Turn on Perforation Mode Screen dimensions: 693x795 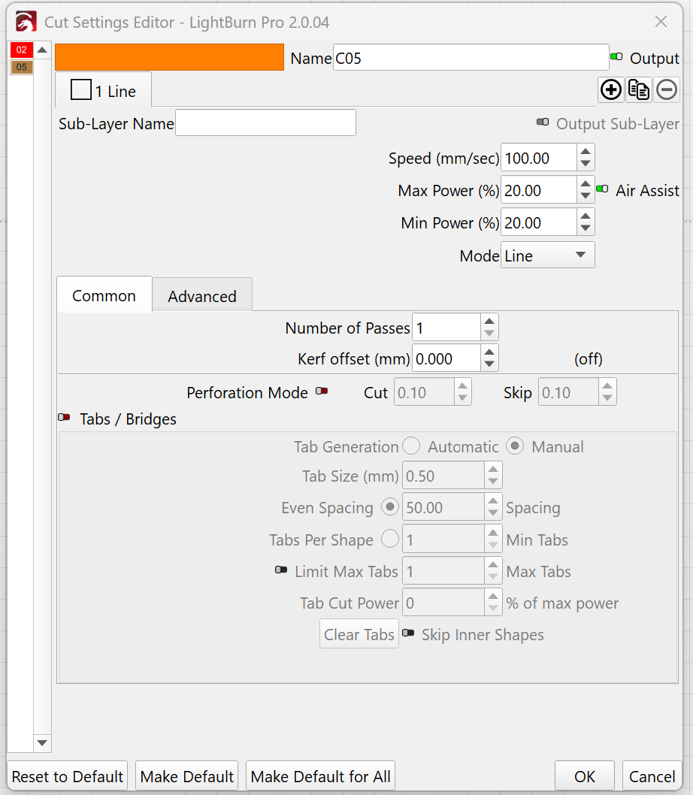pyautogui.click(x=322, y=391)
